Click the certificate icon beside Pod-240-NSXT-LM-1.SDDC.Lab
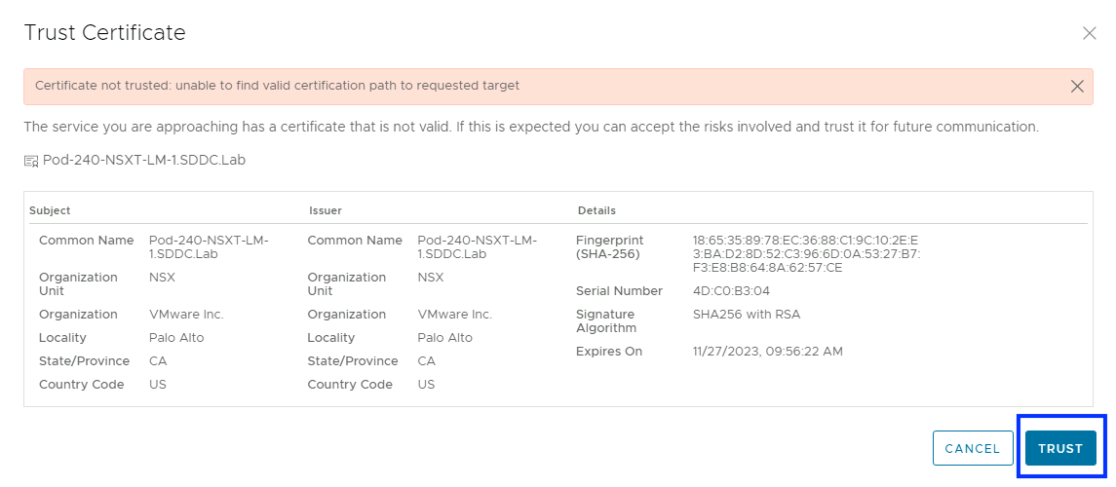Viewport: 1116px width, 487px height. coord(30,161)
